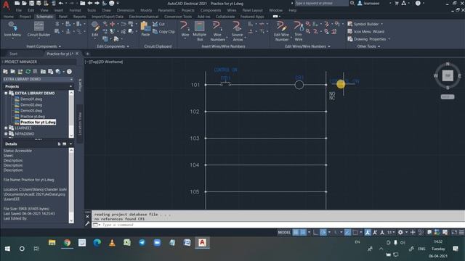Open Chrome from the taskbar
The height and width of the screenshot is (261, 465).
click(67, 243)
